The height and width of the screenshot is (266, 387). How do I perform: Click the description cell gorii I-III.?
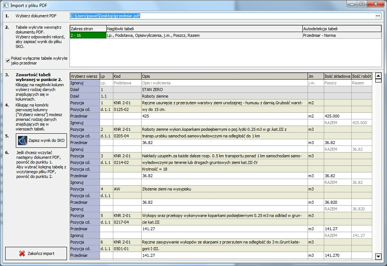224,249
